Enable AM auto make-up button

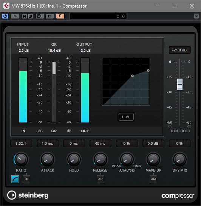point(153,179)
